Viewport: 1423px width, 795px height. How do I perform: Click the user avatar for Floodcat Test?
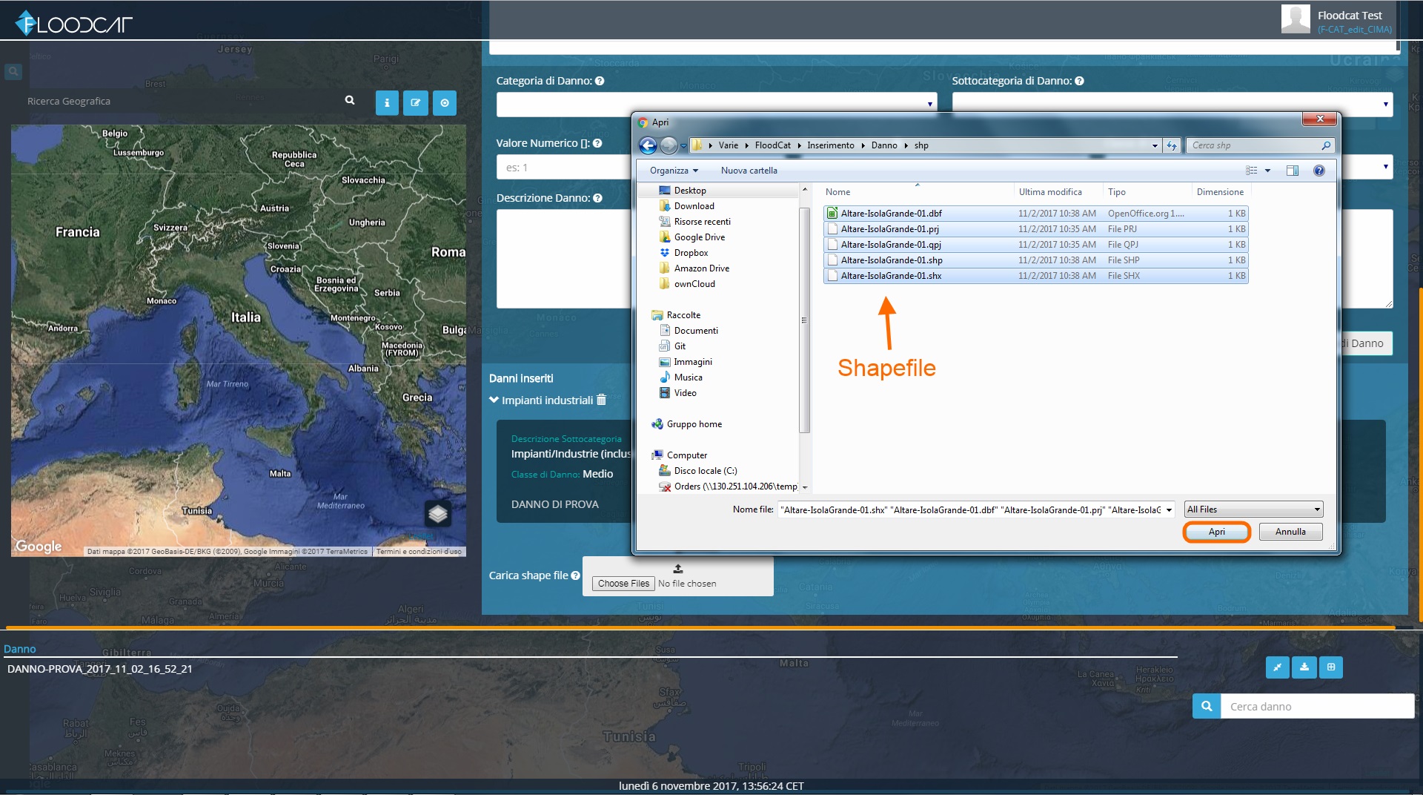(1296, 19)
